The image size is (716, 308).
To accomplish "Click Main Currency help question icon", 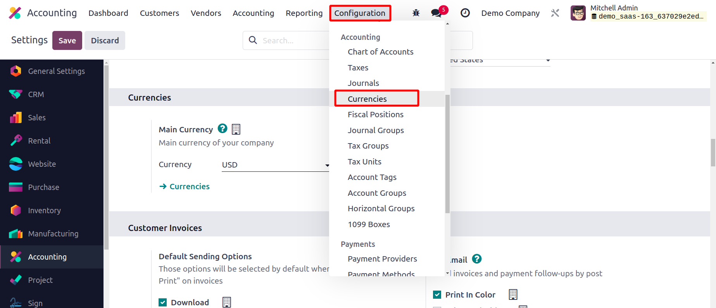I will tap(223, 128).
